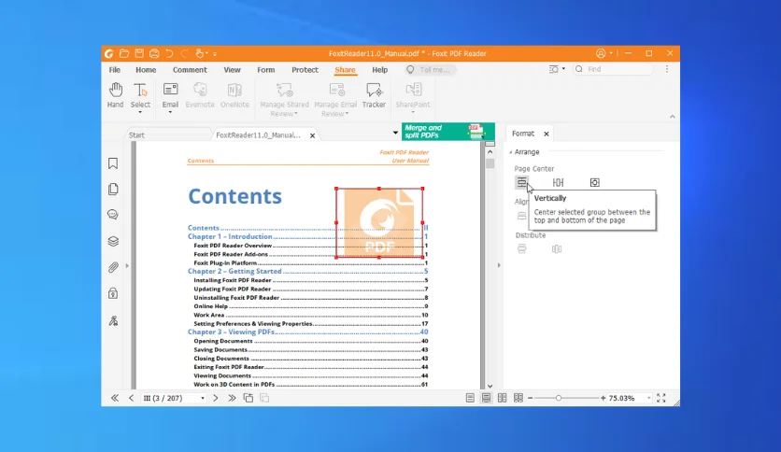Click the Foxit logo icon in title bar
Image resolution: width=781 pixels, height=452 pixels.
coord(108,53)
